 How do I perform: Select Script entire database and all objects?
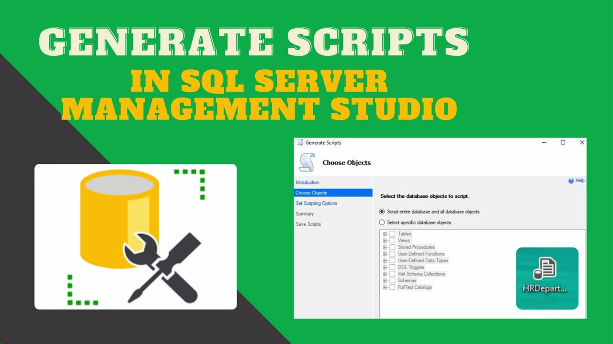coord(382,212)
